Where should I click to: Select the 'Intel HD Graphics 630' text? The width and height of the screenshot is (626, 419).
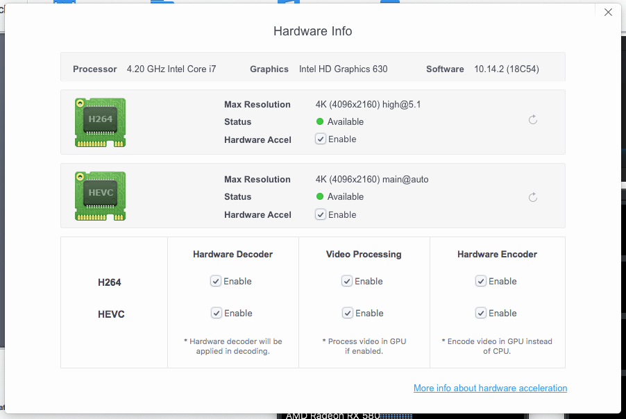(344, 69)
